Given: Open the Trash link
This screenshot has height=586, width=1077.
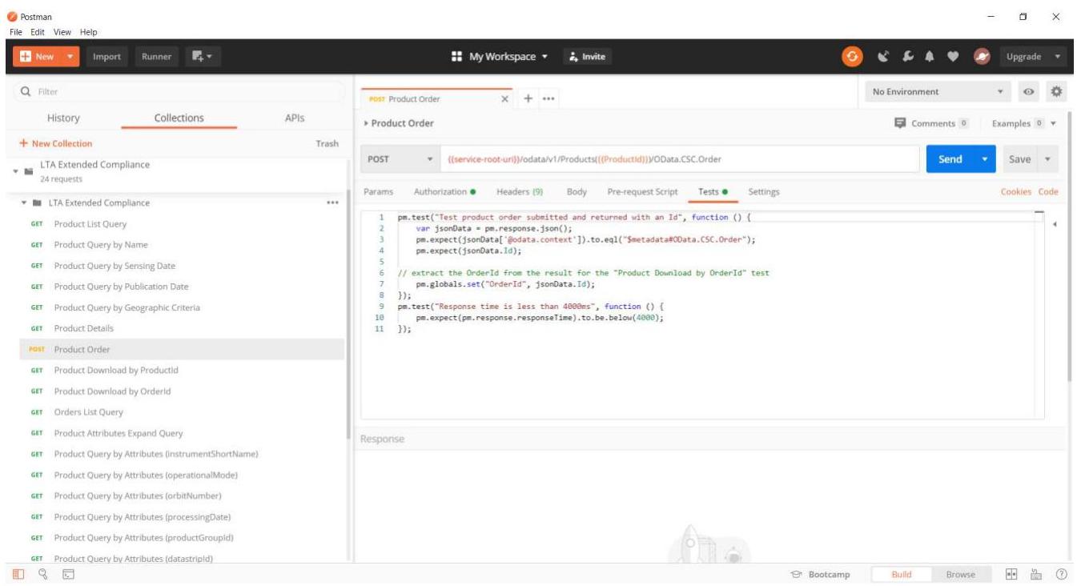Looking at the screenshot, I should (327, 144).
